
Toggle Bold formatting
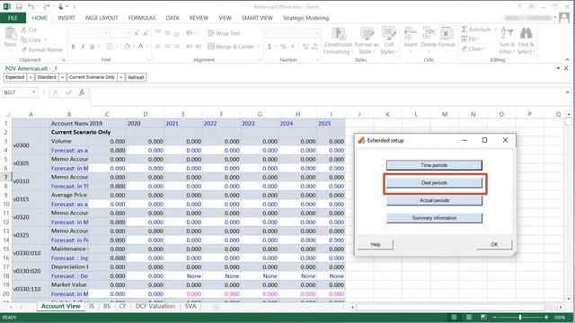click(x=73, y=47)
